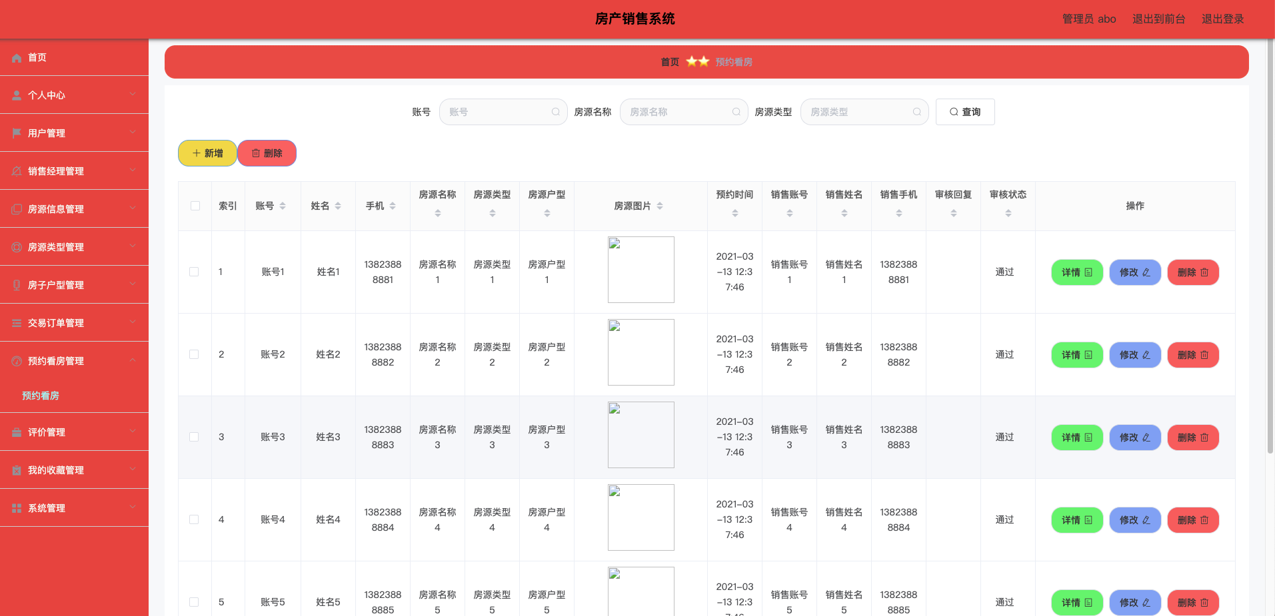Click the sort arrows on 账号 column
Viewport: 1275px width, 616px height.
point(283,206)
